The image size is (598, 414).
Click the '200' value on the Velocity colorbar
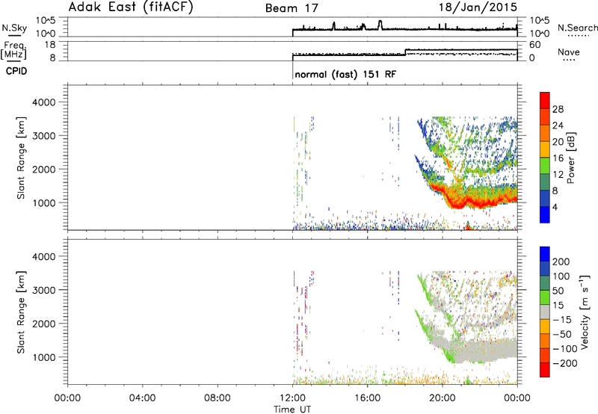click(x=561, y=262)
